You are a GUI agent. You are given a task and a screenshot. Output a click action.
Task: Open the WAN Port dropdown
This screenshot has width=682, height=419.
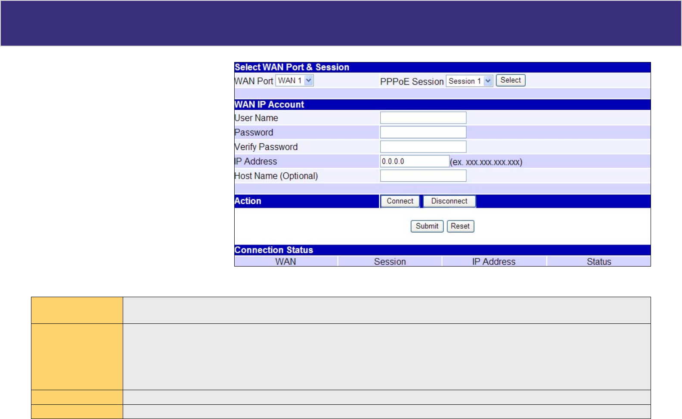pyautogui.click(x=294, y=81)
